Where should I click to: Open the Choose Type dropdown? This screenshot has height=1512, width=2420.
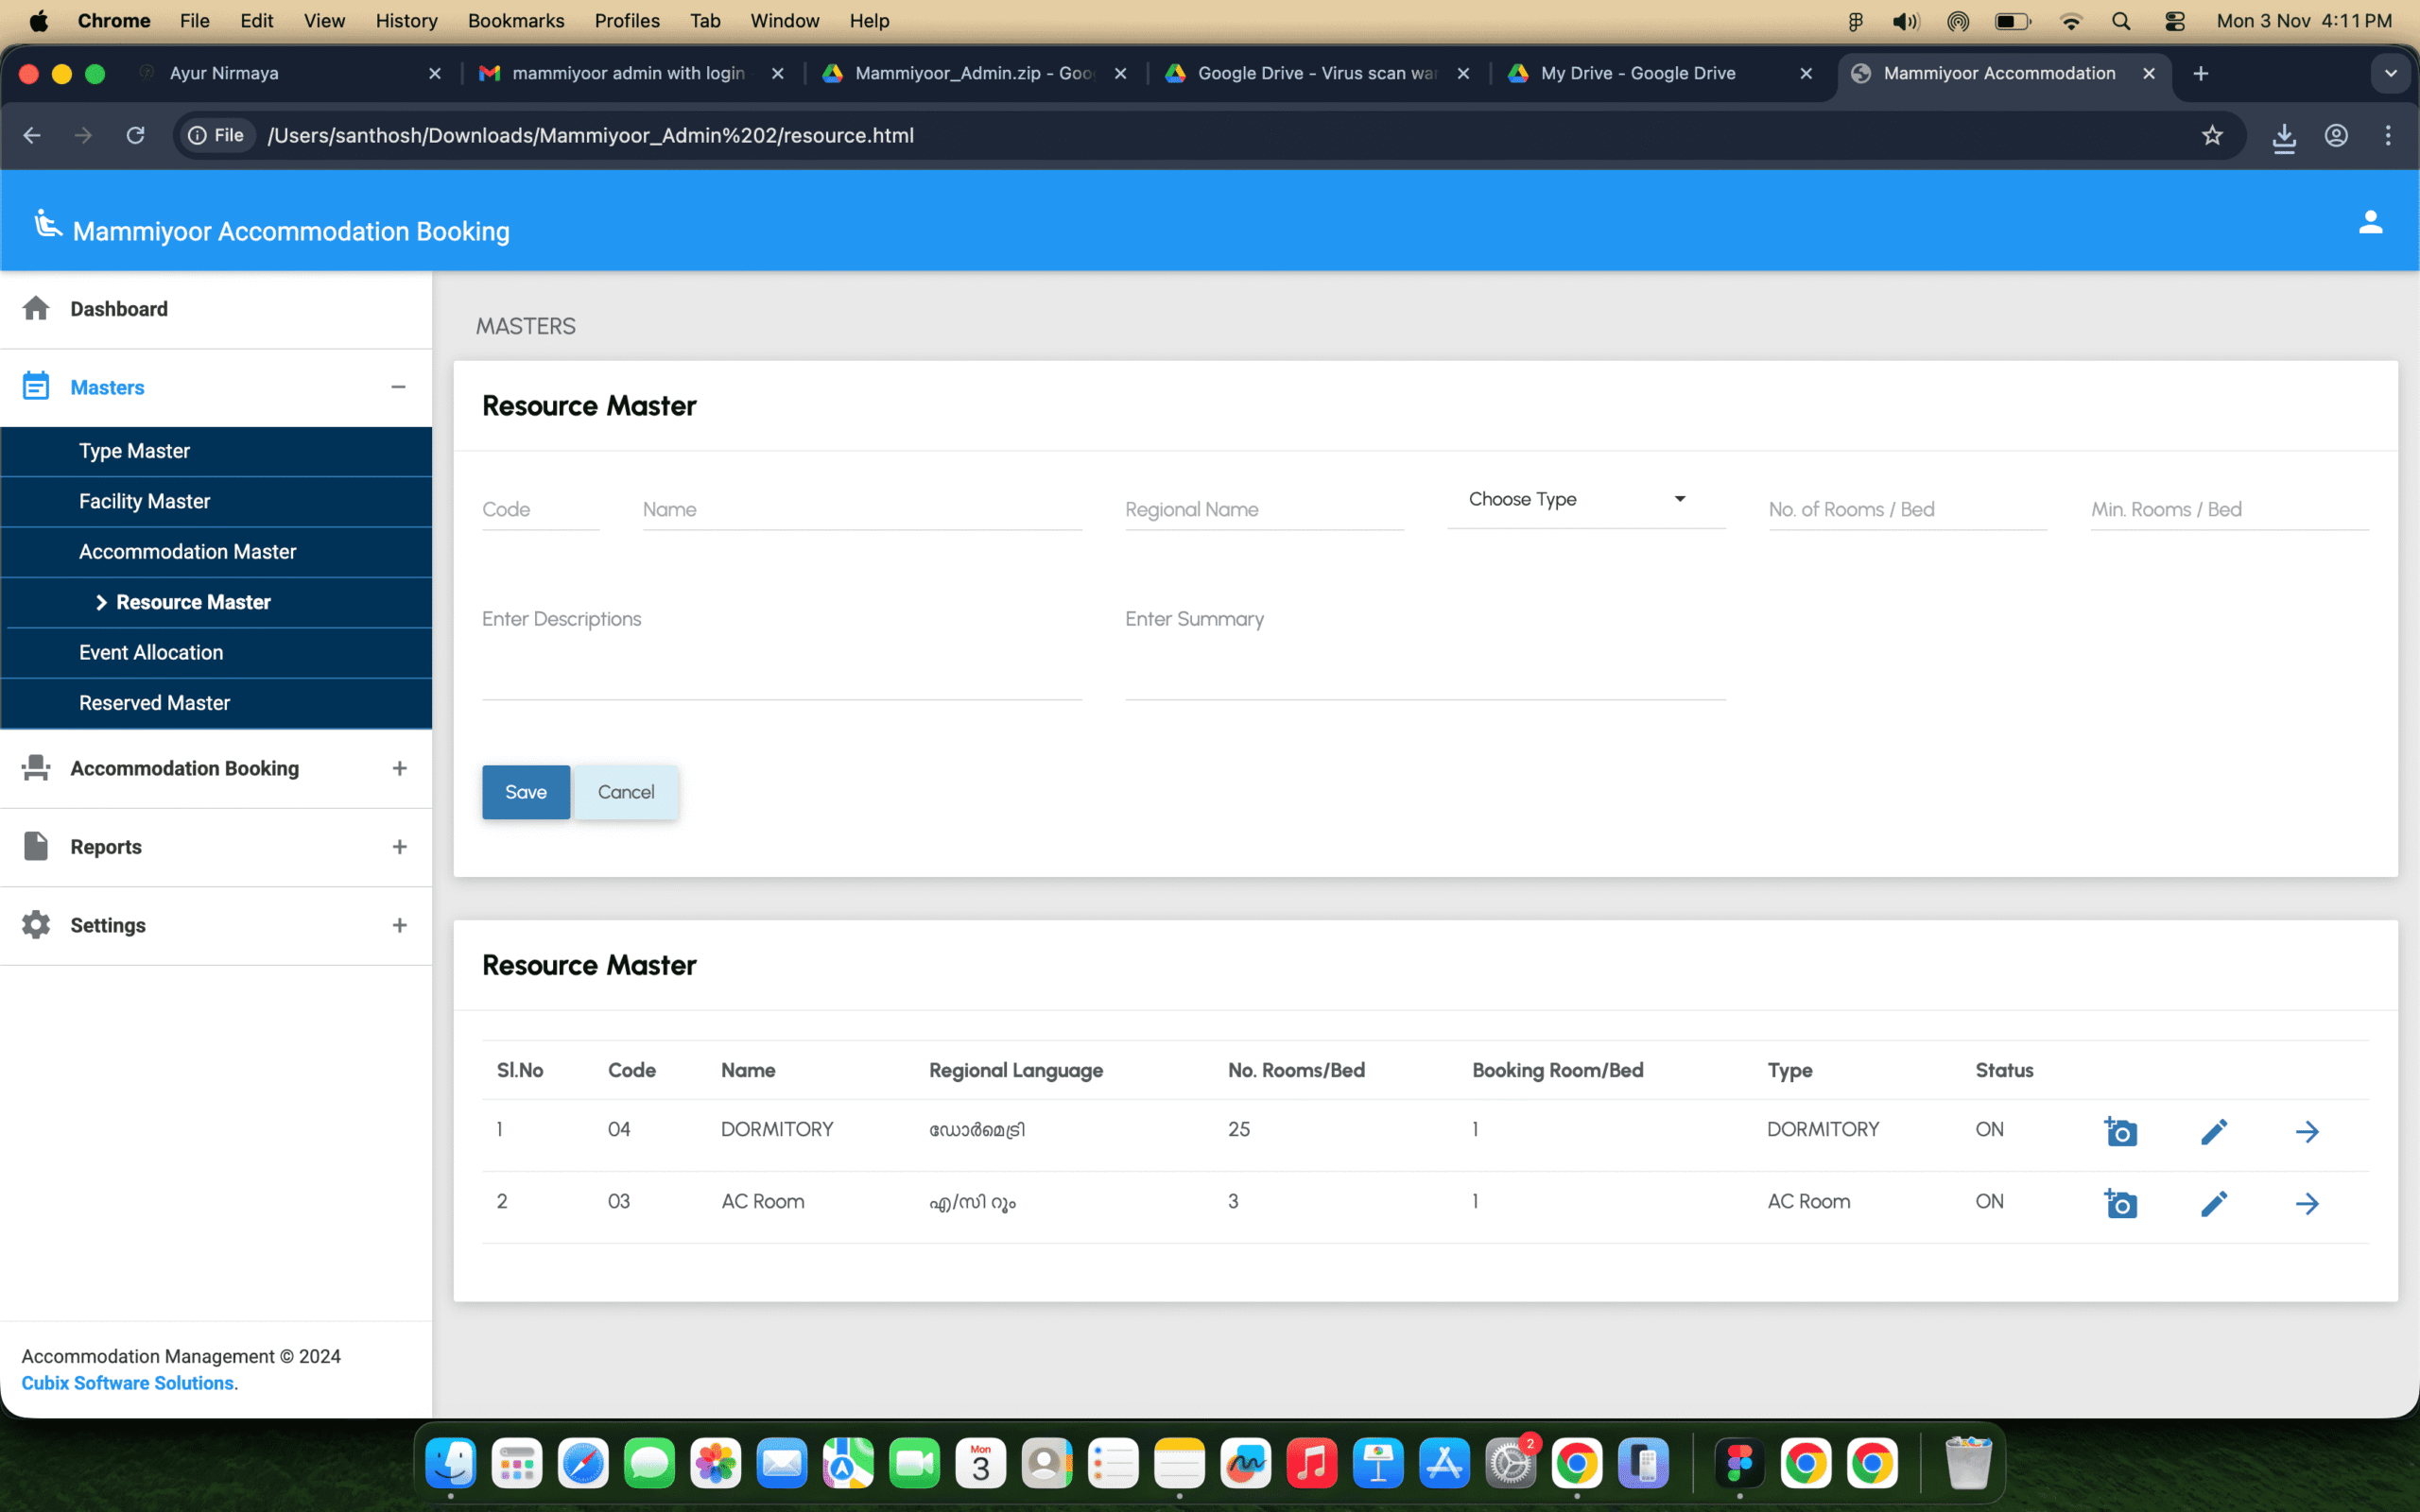click(x=1585, y=499)
